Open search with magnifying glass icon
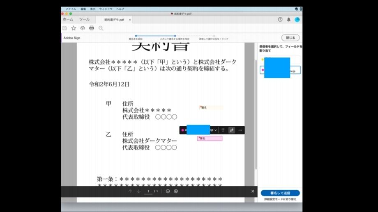 point(101,28)
